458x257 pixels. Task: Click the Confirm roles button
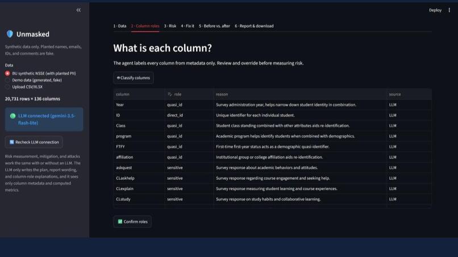pyautogui.click(x=132, y=222)
